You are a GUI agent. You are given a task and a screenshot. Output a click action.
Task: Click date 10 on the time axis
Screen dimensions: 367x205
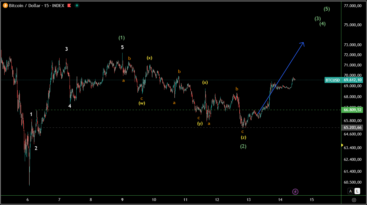coord(154,200)
